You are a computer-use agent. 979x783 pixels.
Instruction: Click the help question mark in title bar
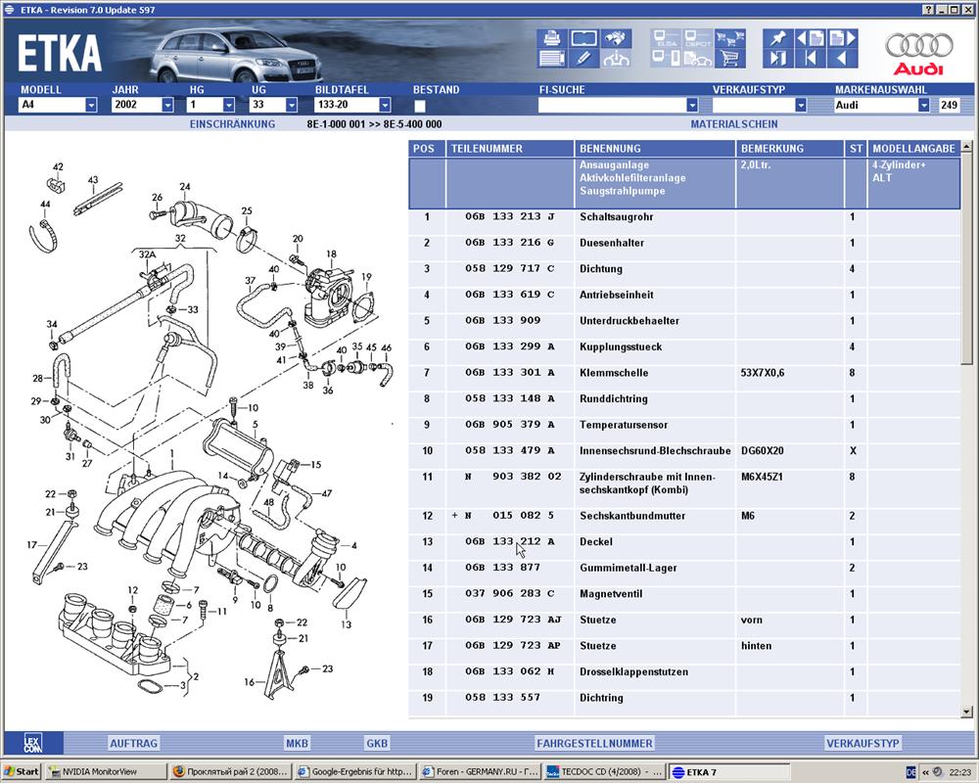point(928,10)
